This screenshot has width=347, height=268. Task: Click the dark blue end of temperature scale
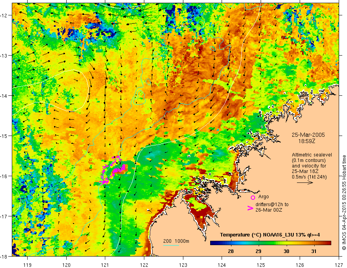click(213, 243)
